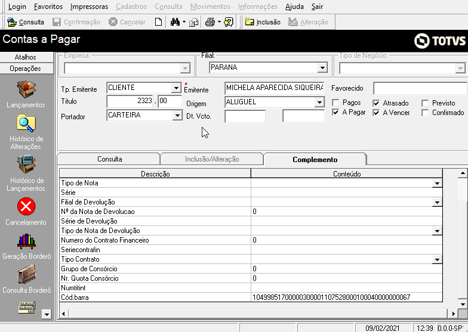The image size is (468, 332).
Task: Click the Operações sidebar button
Action: (x=26, y=69)
